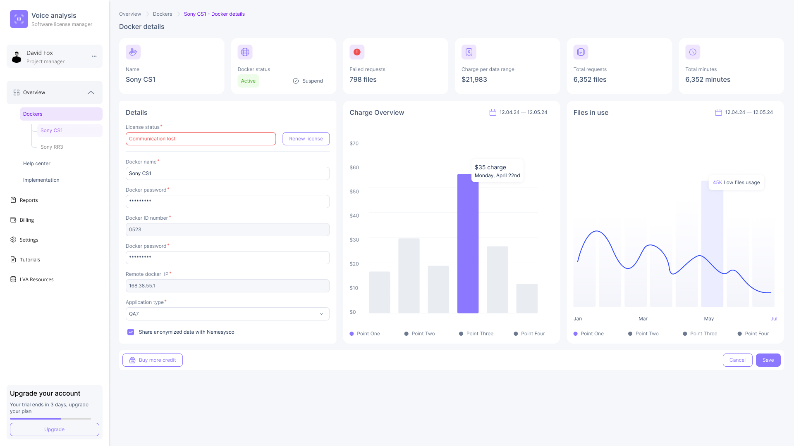The height and width of the screenshot is (446, 794).
Task: Open the Application type QA7 dropdown
Action: coord(227,314)
